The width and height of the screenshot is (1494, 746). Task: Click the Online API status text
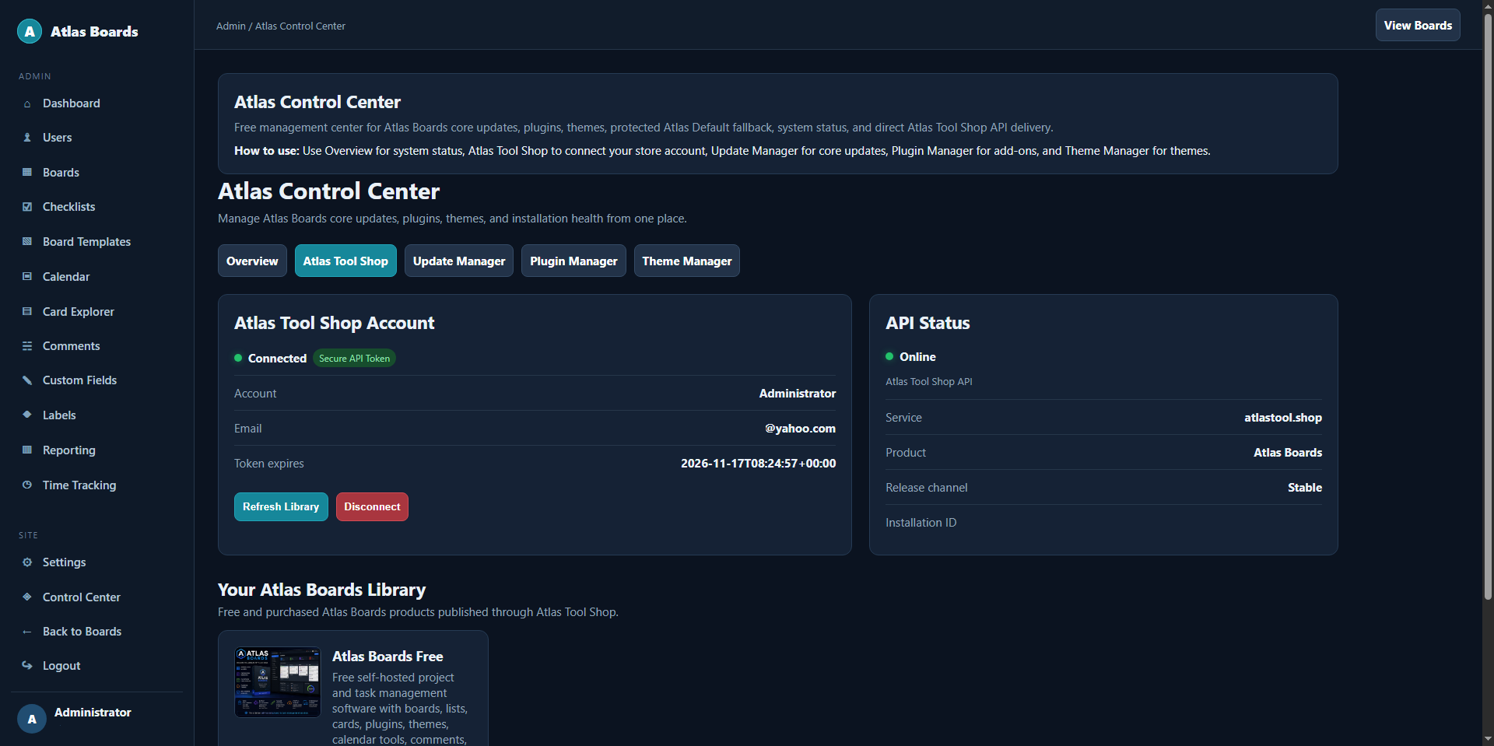(x=917, y=357)
